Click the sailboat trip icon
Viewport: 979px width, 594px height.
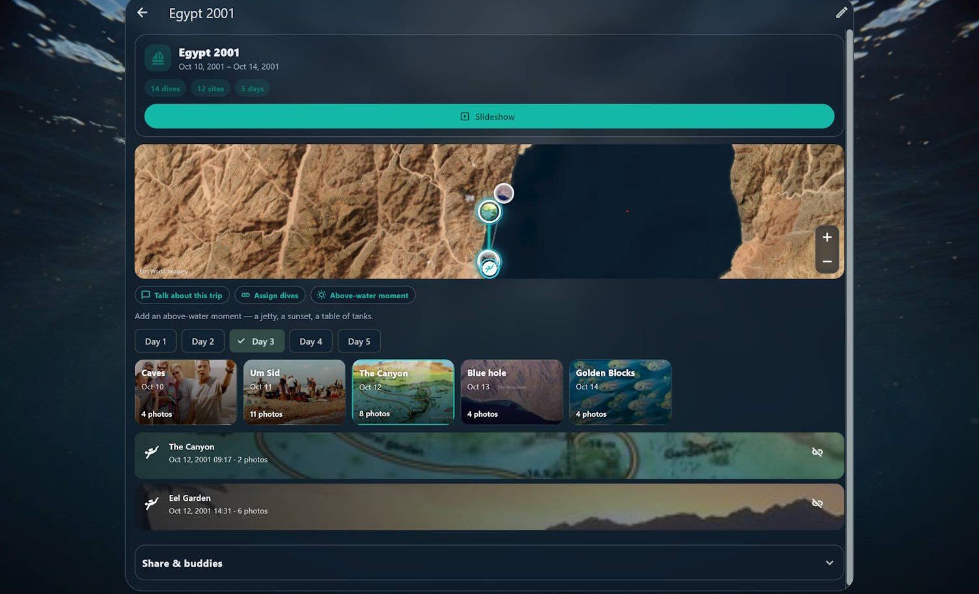tap(158, 58)
